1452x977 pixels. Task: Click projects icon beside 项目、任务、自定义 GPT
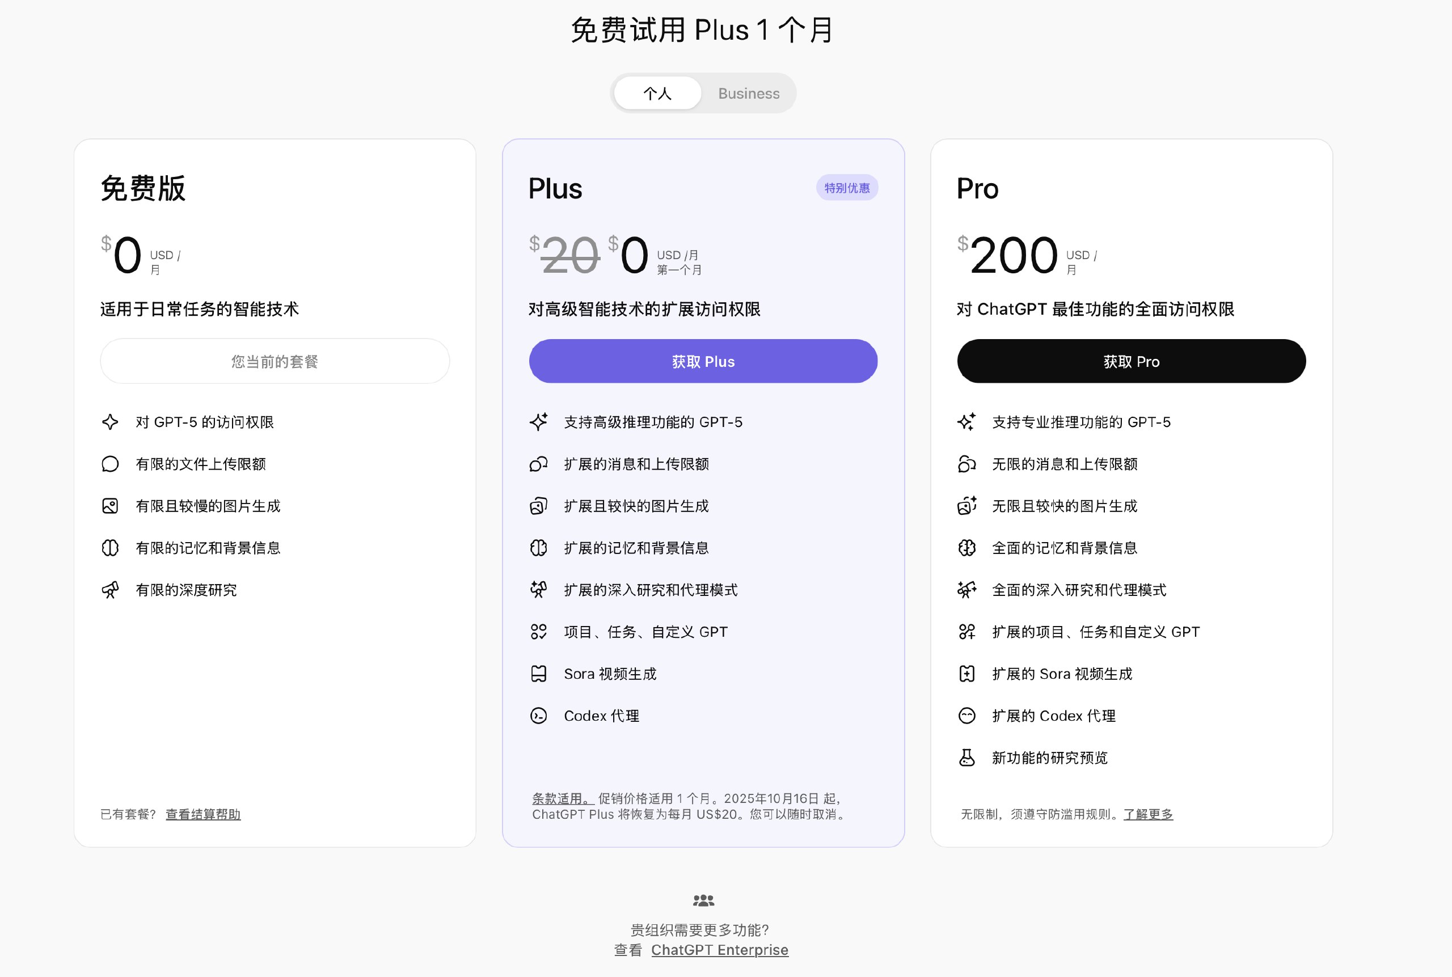coord(539,632)
